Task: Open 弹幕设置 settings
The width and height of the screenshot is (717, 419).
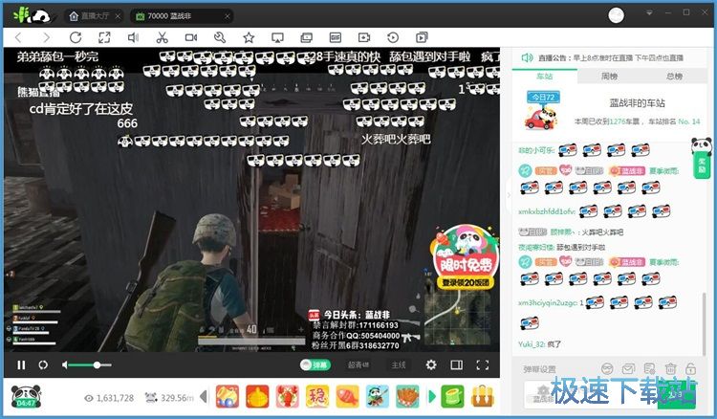Action: (x=539, y=368)
